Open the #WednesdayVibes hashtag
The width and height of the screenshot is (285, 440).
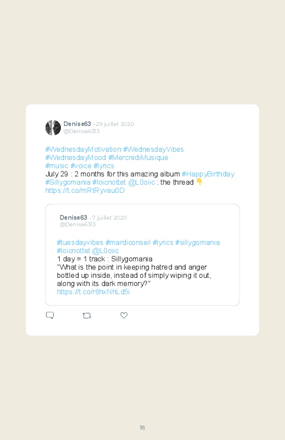(153, 149)
